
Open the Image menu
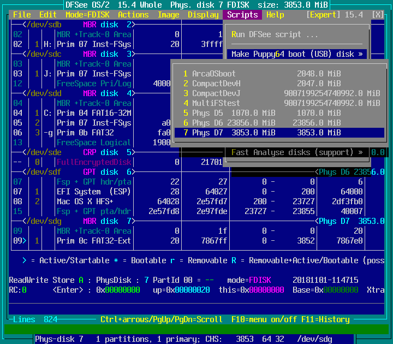(x=168, y=15)
